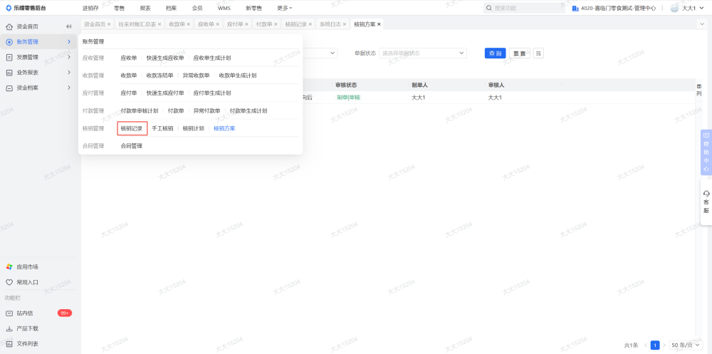
Task: Open the tabs overflow dropdown arrow
Action: [701, 24]
